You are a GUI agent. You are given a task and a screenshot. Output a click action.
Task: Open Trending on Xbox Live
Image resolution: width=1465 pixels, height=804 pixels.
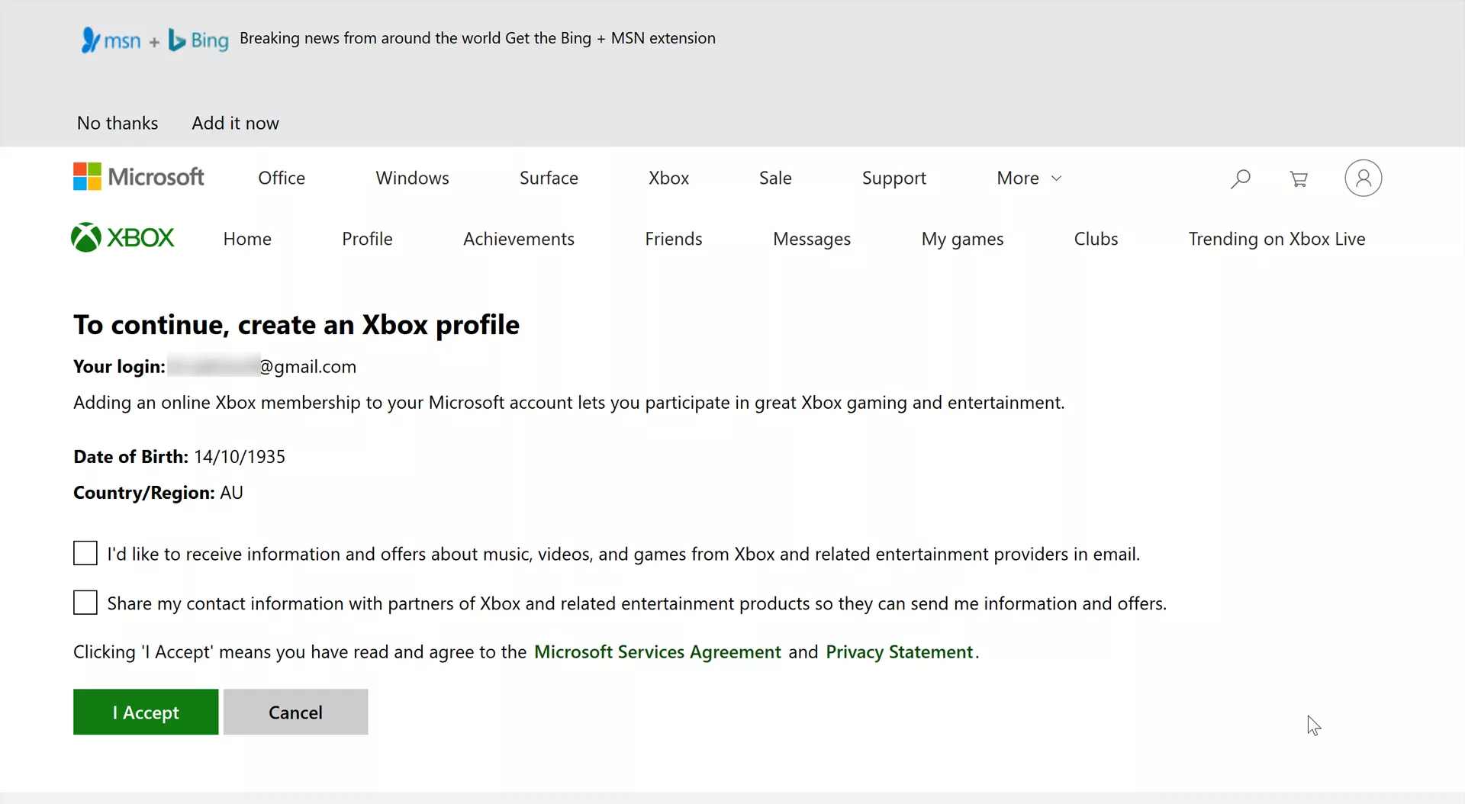[1277, 239]
